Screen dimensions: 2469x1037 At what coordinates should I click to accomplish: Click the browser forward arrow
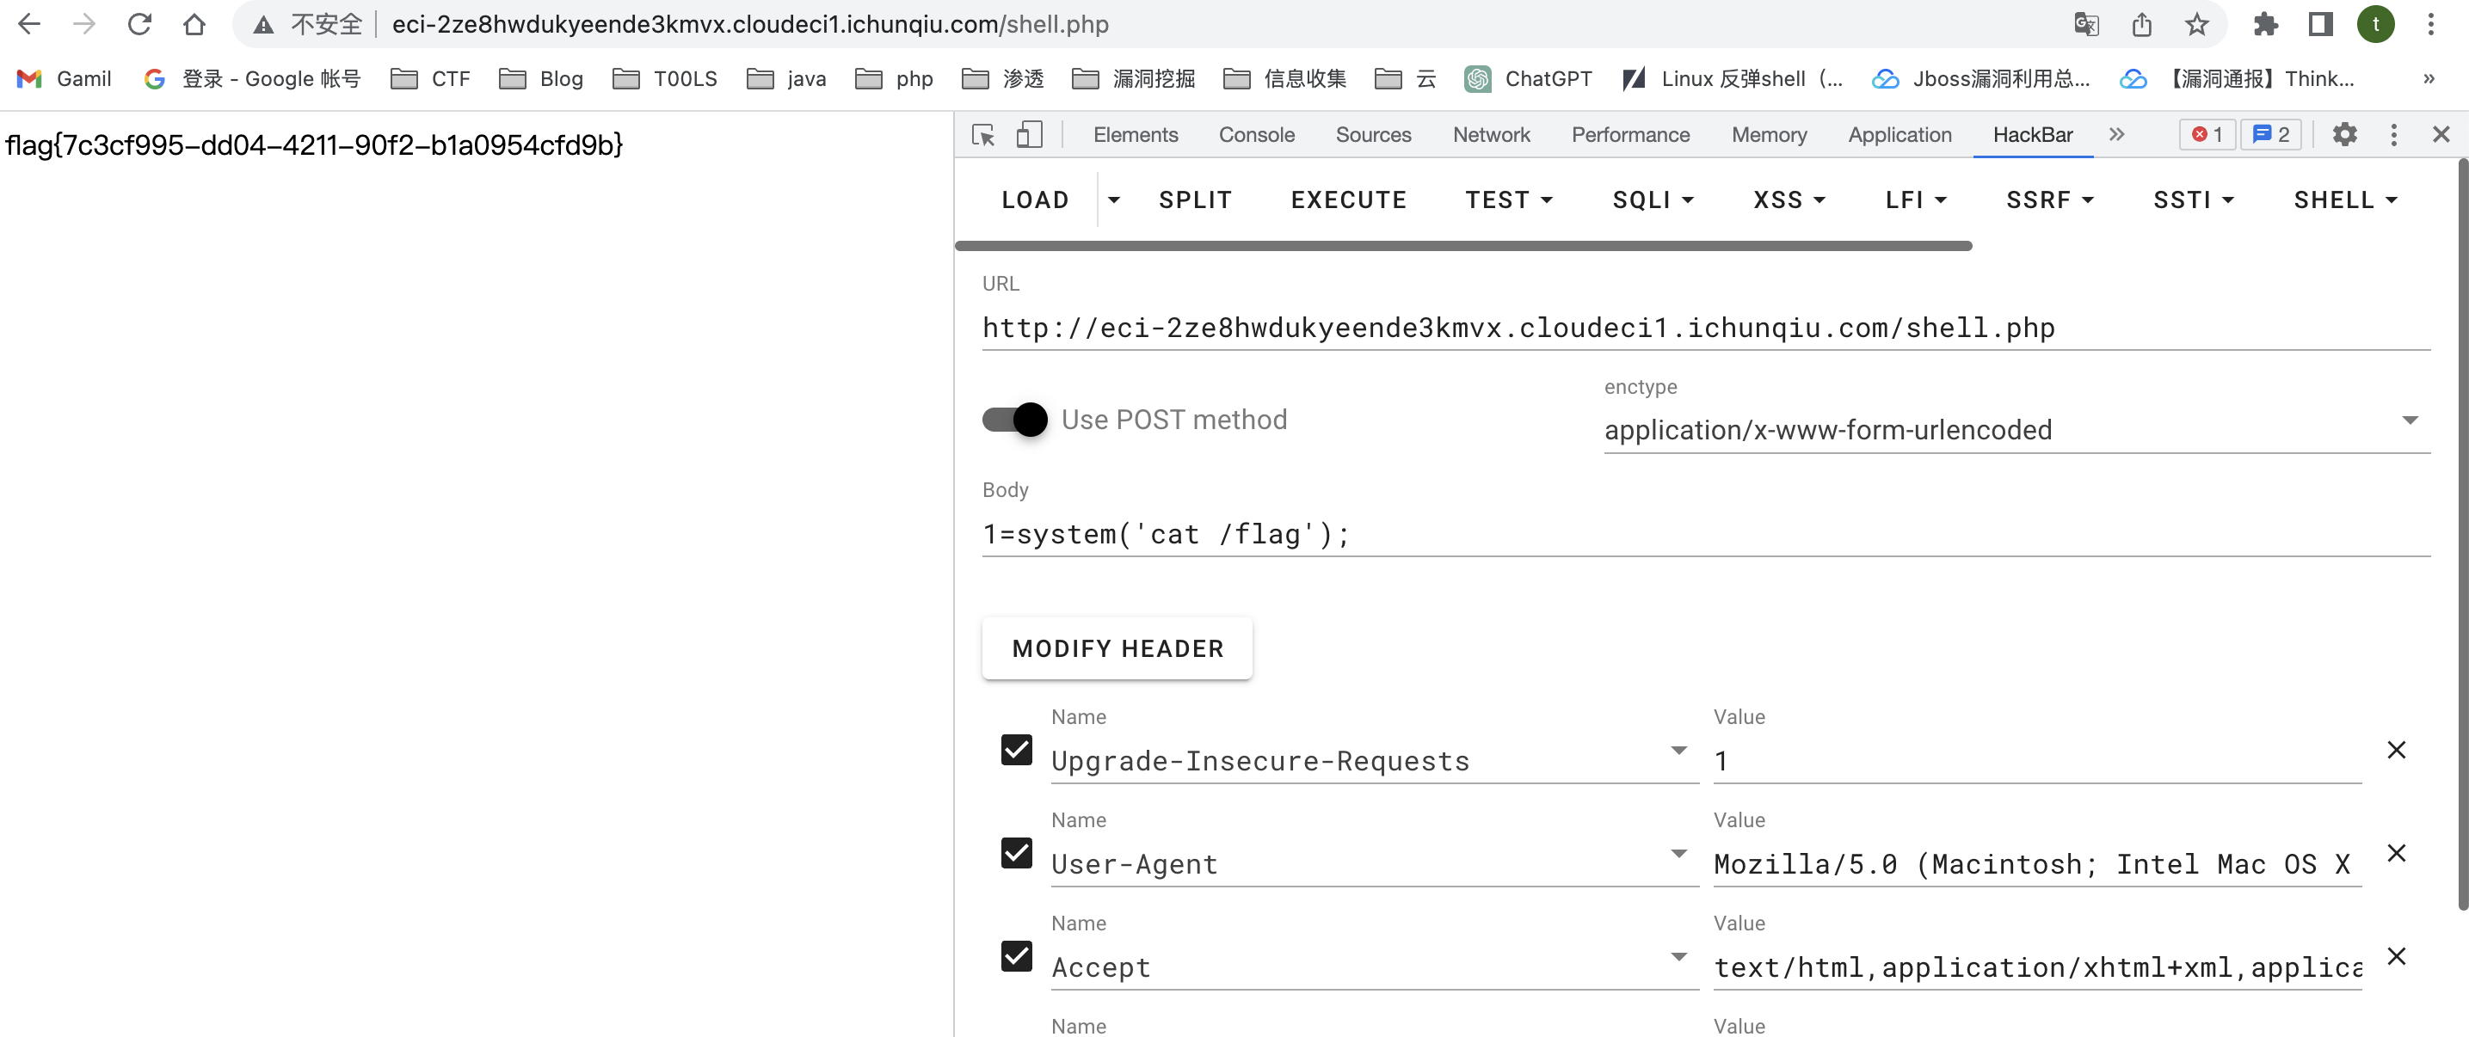[84, 24]
